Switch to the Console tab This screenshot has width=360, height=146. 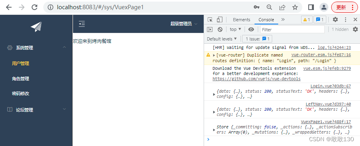[266, 20]
